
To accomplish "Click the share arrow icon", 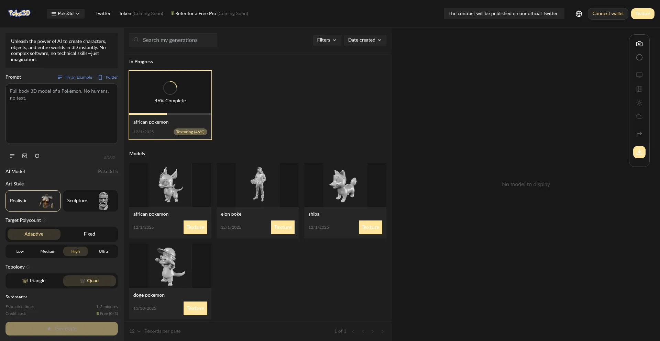I will tap(639, 134).
